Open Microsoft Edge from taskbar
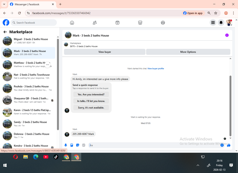Image resolution: width=238 pixels, height=173 pixels. point(36,157)
